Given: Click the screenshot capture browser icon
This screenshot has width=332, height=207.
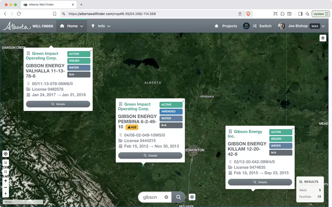Looking at the screenshot, I should click(x=276, y=14).
